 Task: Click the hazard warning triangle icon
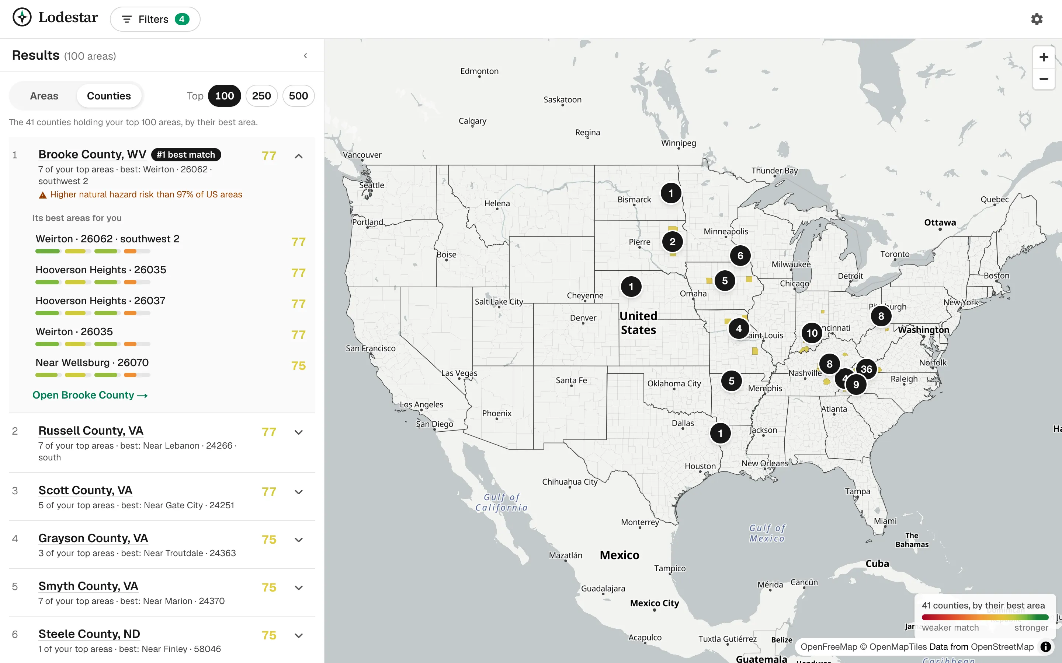[42, 195]
